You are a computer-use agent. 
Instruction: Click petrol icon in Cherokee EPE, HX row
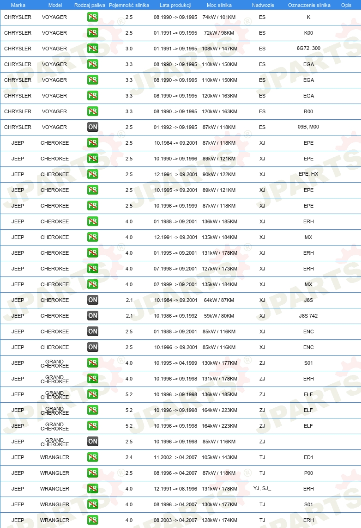[92, 174]
